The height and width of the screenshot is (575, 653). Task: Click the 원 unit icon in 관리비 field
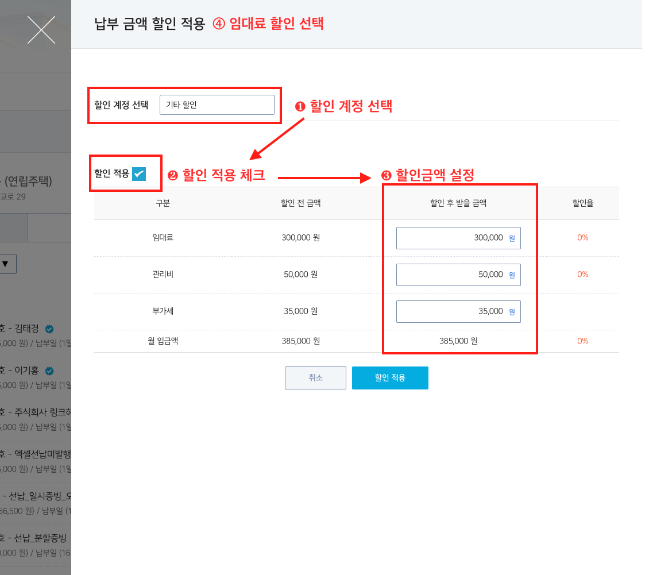[512, 275]
